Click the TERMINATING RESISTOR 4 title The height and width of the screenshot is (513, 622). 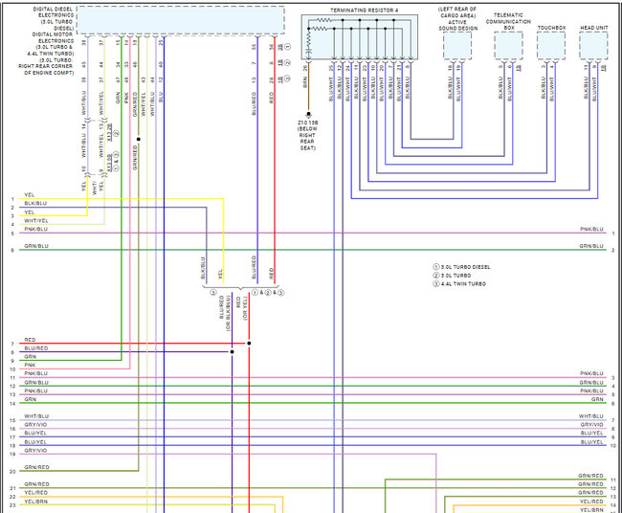point(364,11)
